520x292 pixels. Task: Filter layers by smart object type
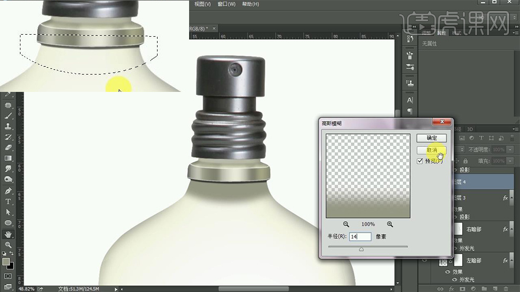(x=501, y=138)
